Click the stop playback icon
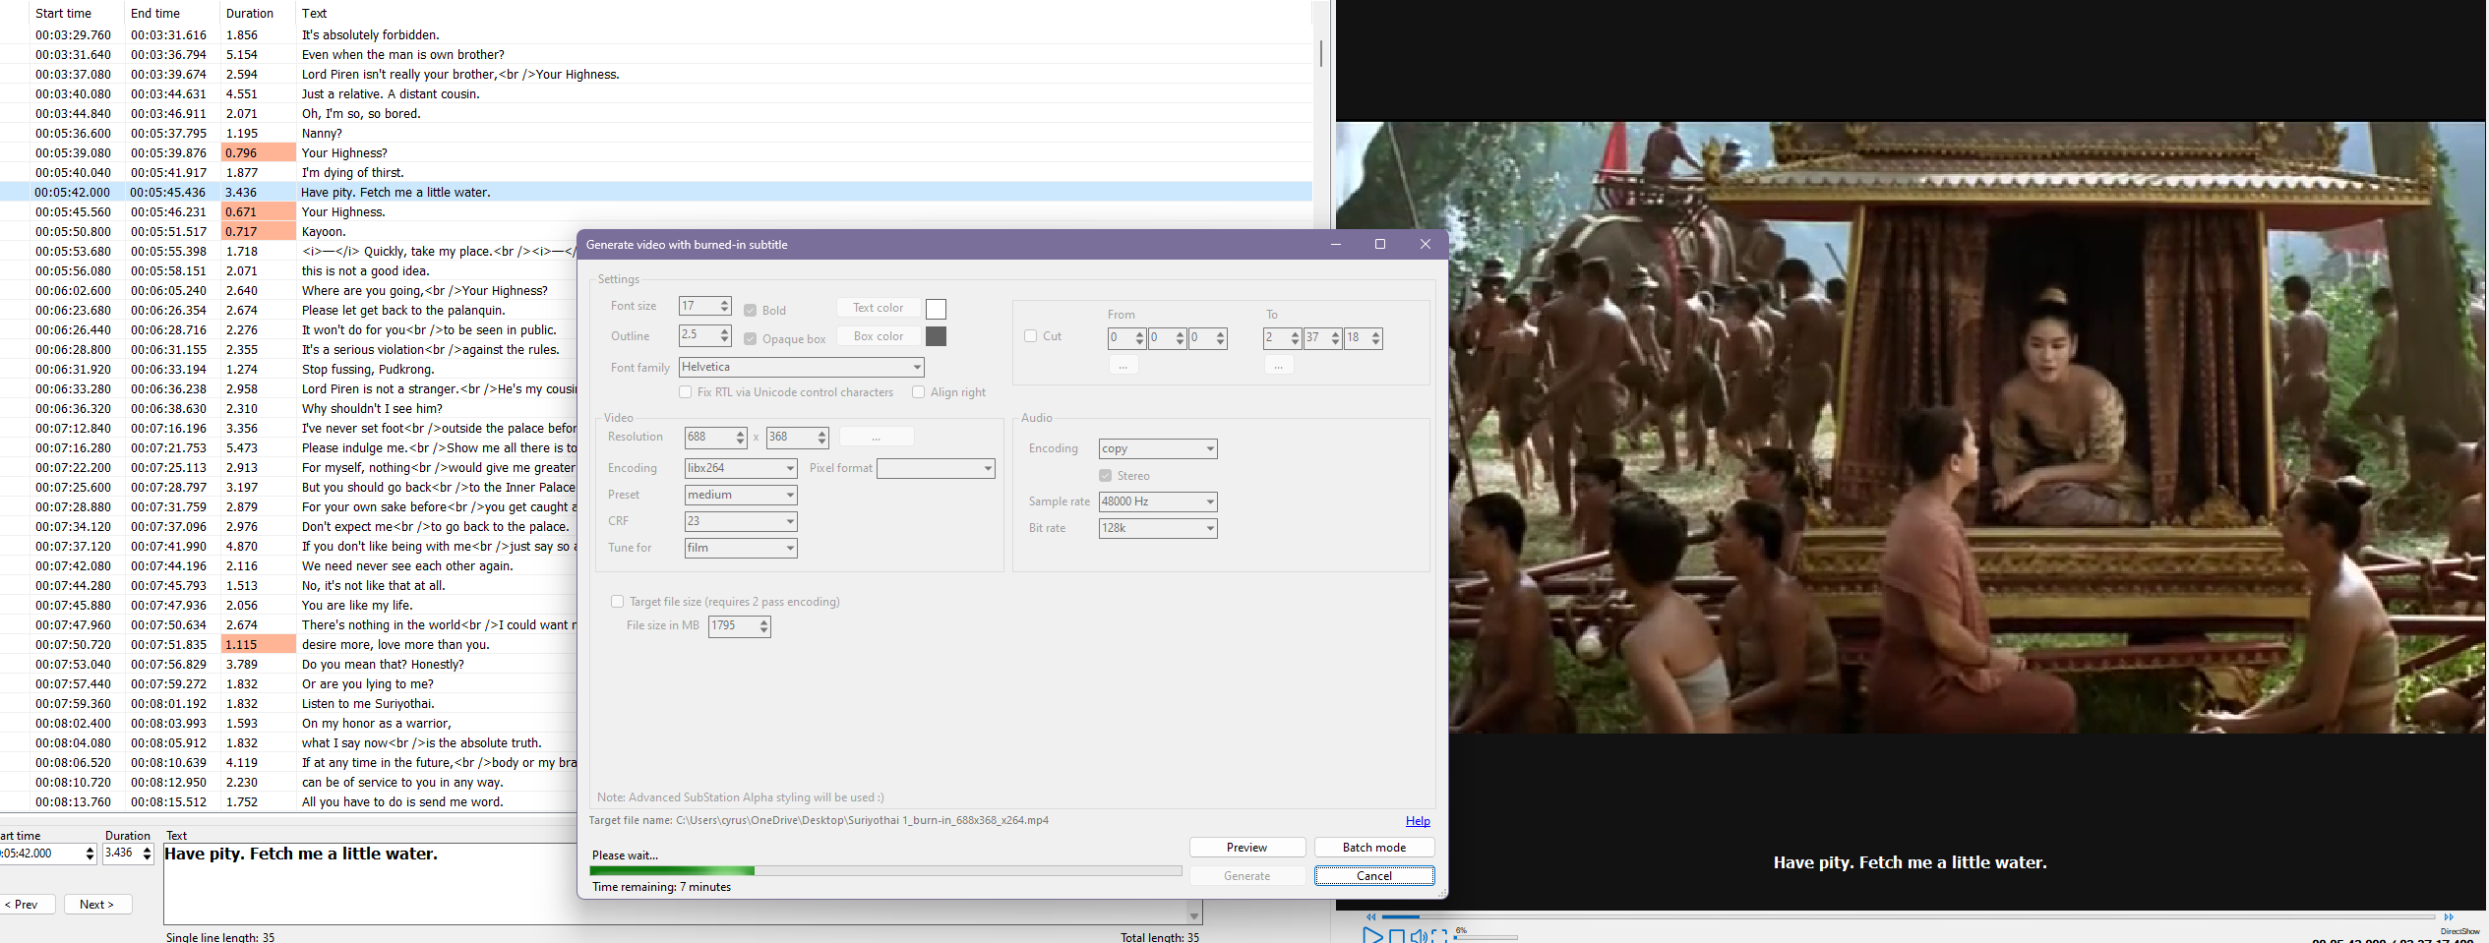The height and width of the screenshot is (943, 2489). point(1396,936)
